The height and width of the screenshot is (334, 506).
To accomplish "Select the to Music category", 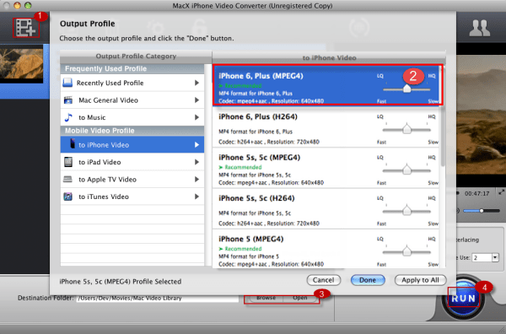I will click(132, 117).
